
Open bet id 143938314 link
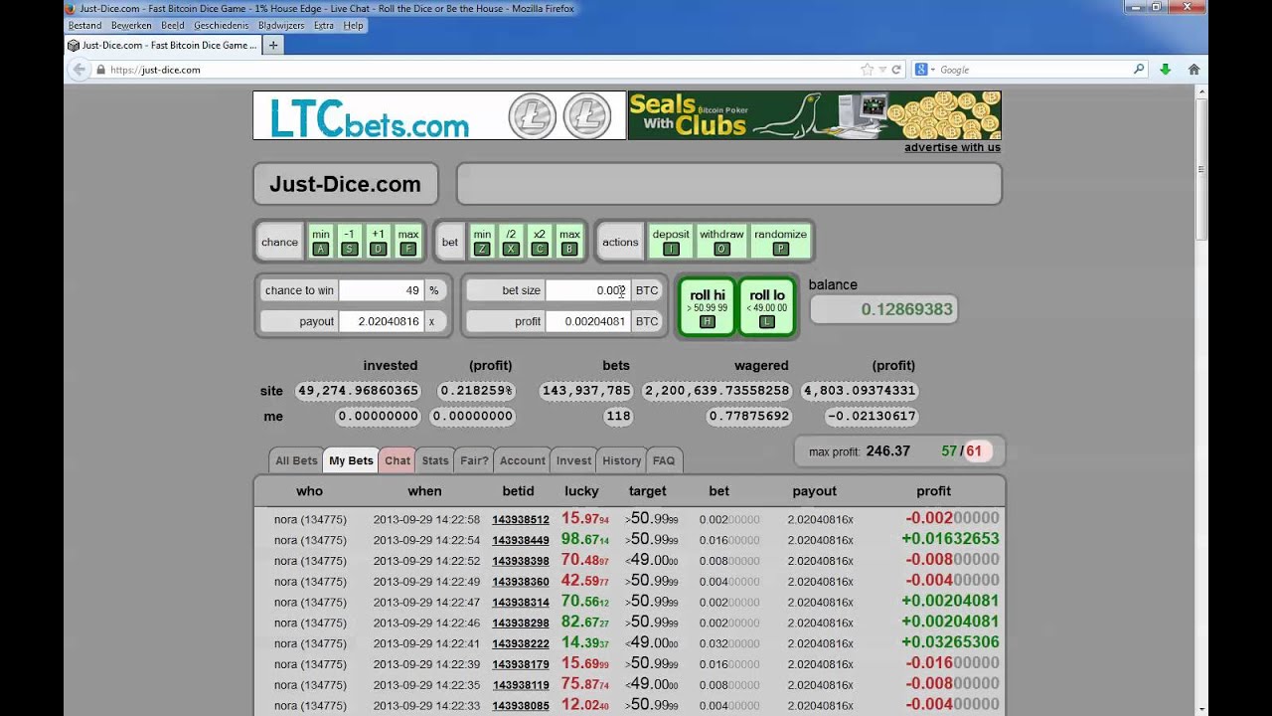(x=521, y=603)
